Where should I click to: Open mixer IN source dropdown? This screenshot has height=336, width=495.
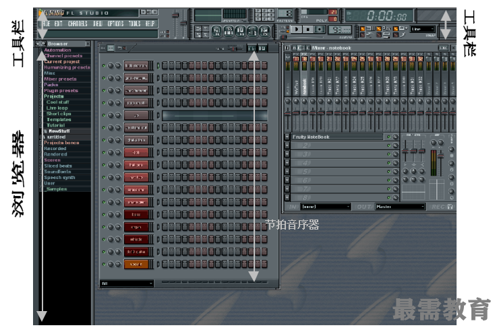pyautogui.click(x=326, y=207)
